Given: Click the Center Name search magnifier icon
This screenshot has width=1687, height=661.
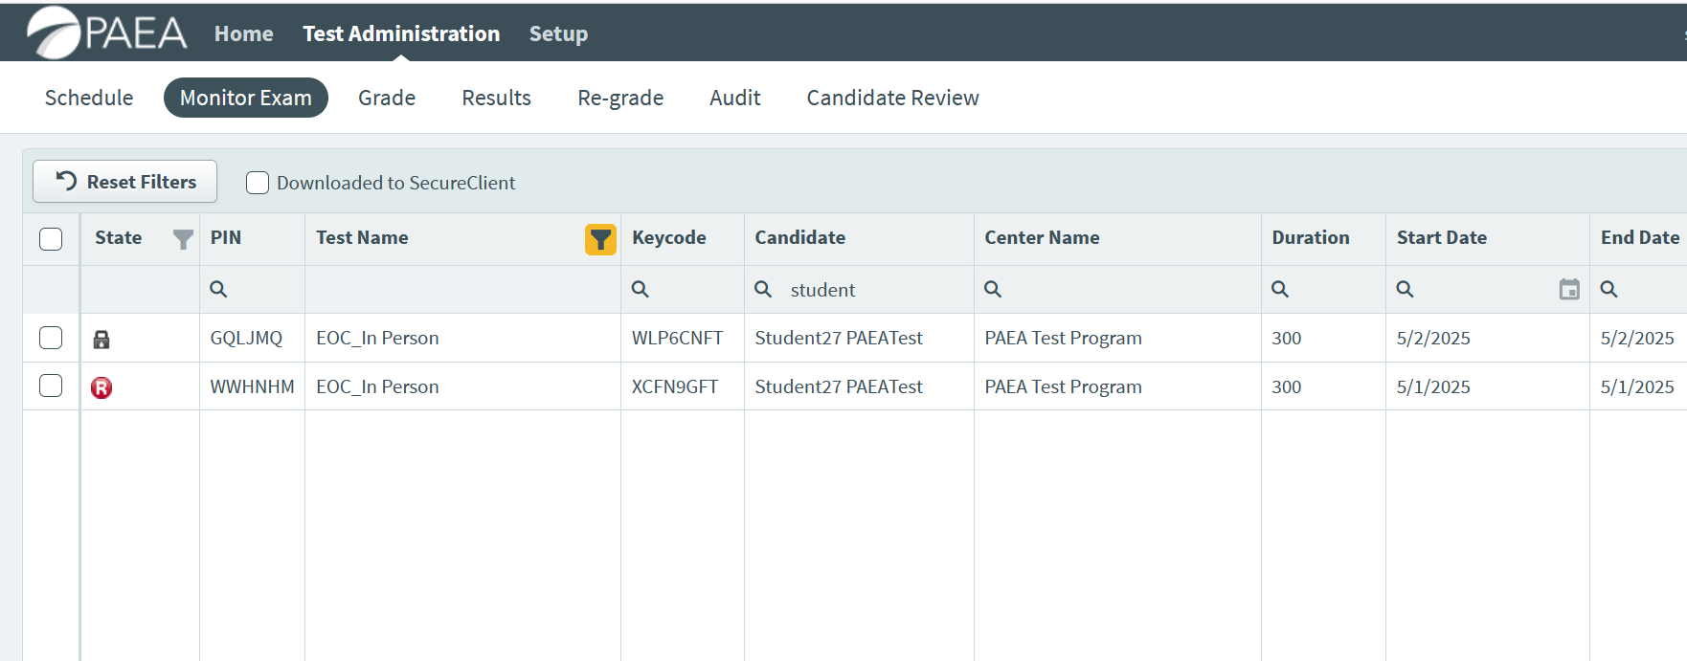Looking at the screenshot, I should [993, 289].
